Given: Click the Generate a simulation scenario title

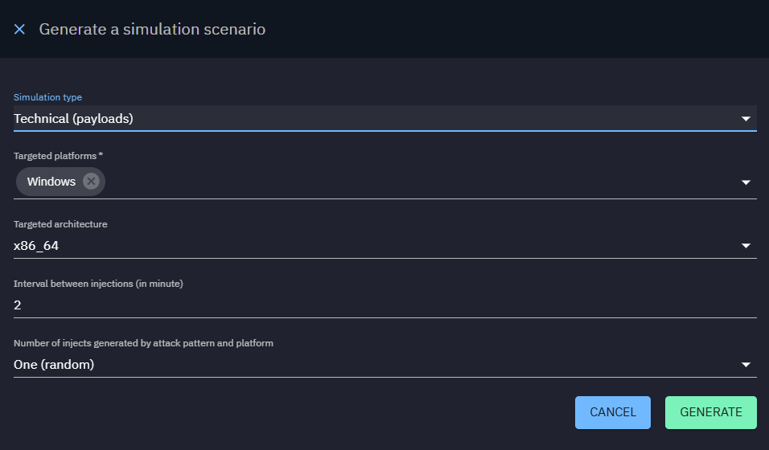Looking at the screenshot, I should pyautogui.click(x=152, y=30).
